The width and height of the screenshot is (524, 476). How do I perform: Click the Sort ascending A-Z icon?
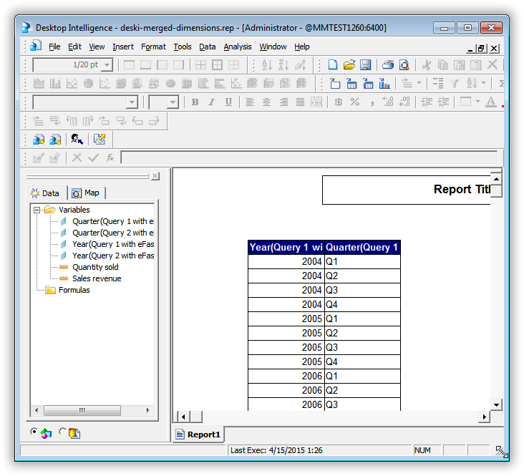267,64
